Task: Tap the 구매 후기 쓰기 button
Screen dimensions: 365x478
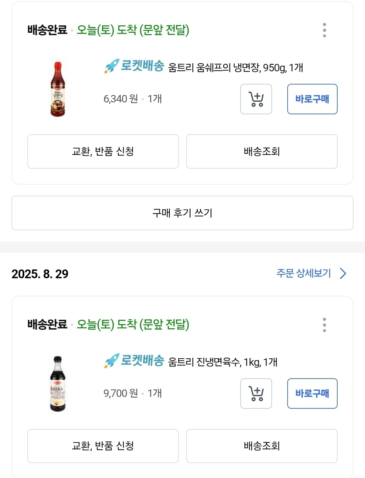Action: click(182, 213)
